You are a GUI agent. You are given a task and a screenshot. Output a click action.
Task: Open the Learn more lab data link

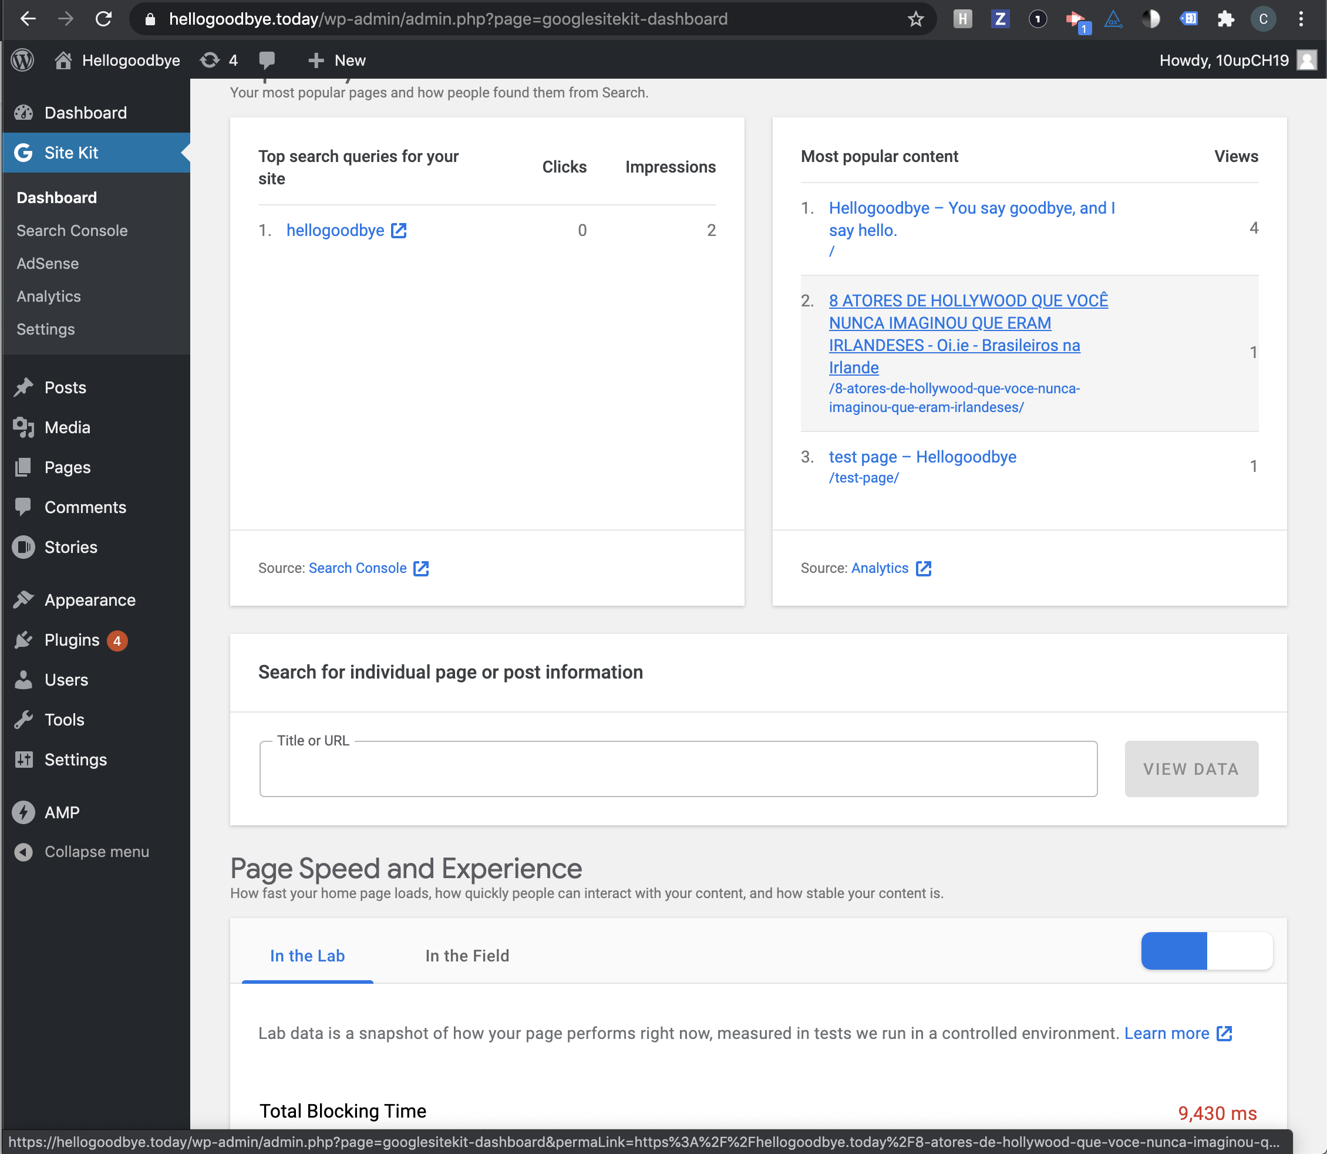click(1167, 1033)
